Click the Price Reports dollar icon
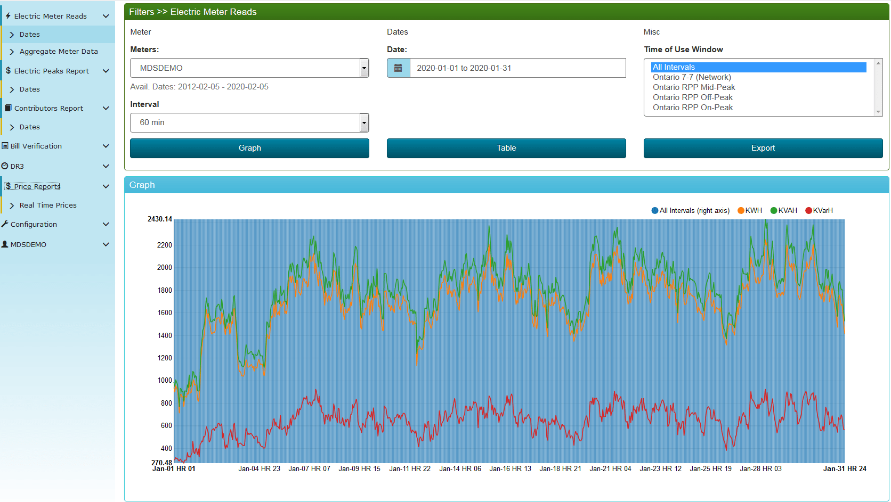The image size is (891, 502). coord(8,186)
